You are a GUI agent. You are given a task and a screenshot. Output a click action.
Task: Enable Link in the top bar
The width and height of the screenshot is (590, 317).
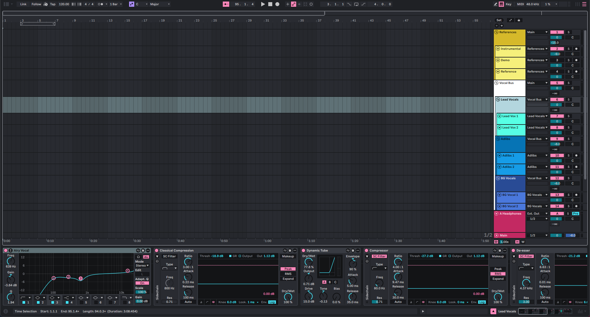click(x=23, y=4)
